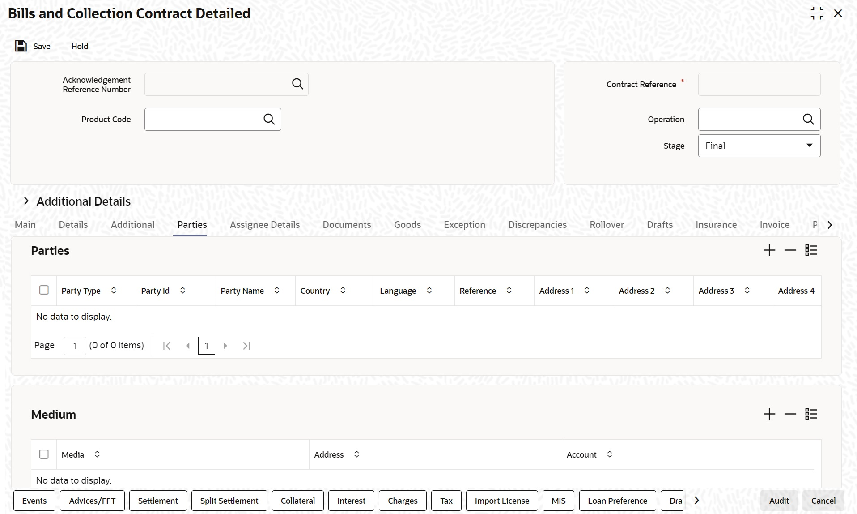Viewport: 857px width, 514px height.
Task: Switch to the Details tab
Action: [73, 225]
